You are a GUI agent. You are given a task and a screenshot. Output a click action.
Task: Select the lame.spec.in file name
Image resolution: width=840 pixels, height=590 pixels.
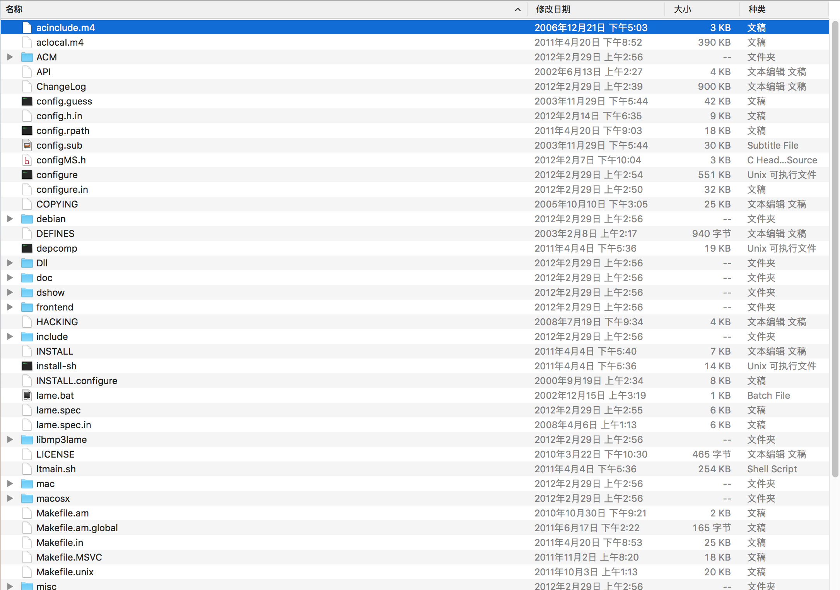(x=64, y=425)
